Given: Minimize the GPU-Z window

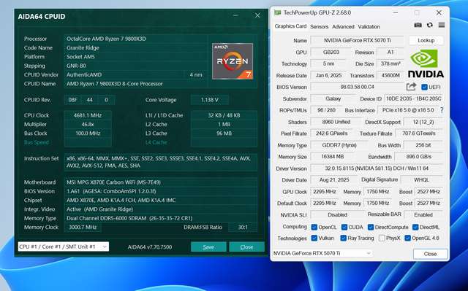Looking at the screenshot, I should coord(395,12).
